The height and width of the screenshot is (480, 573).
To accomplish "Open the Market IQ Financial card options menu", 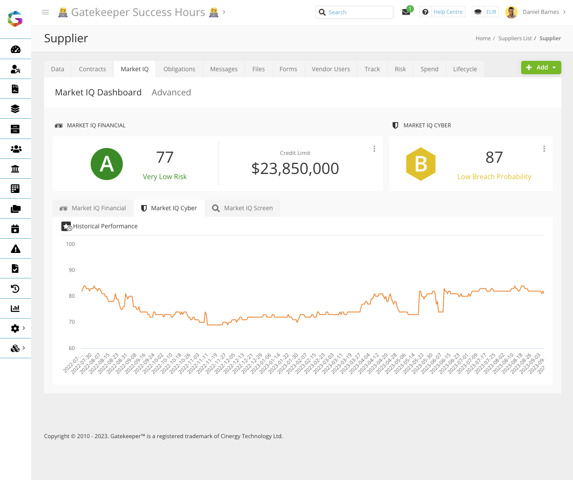I will click(374, 148).
